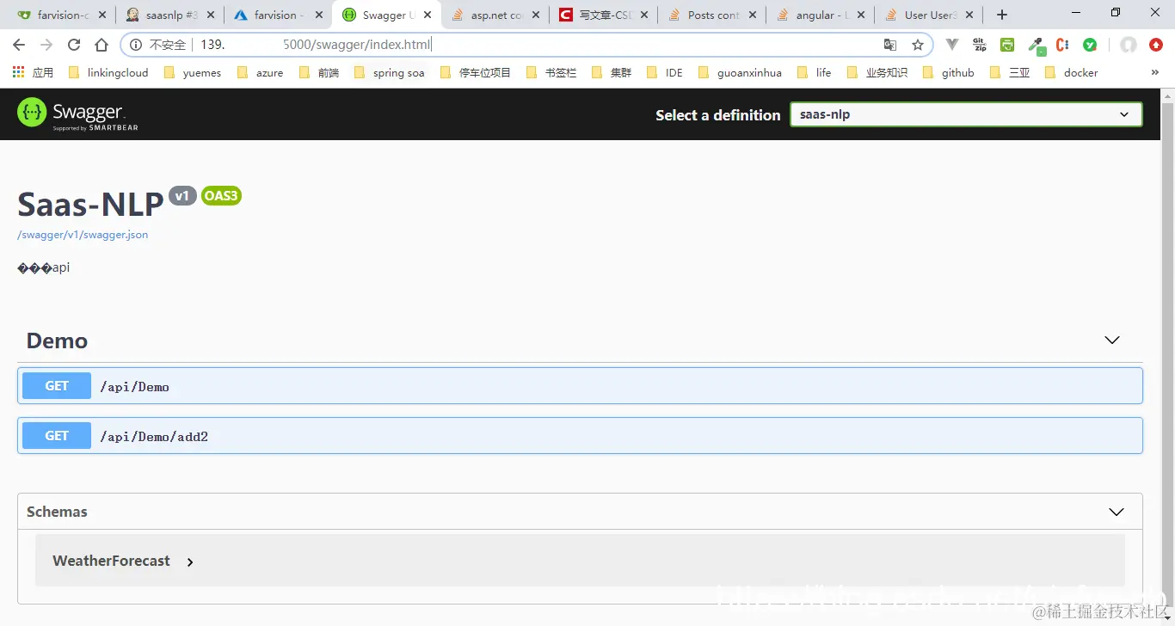Close the saasnlp tab

pos(211,15)
